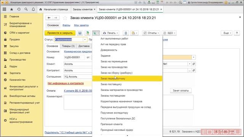
Task: Open Кадры sidebar section
Action: pyautogui.click(x=21, y=66)
